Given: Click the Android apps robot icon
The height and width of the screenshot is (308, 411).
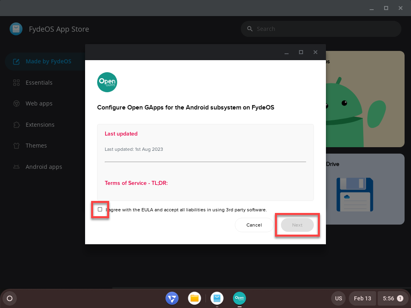Looking at the screenshot, I should pos(16,167).
